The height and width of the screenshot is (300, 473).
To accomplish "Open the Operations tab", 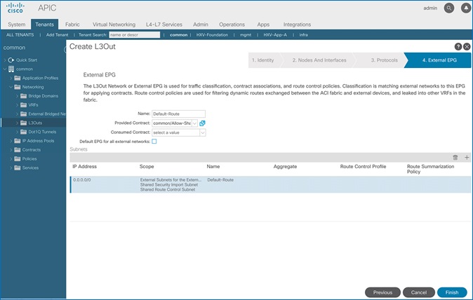I will (232, 25).
